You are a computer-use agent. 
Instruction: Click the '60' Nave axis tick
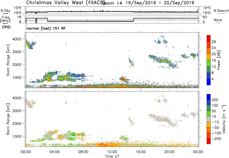(205, 17)
